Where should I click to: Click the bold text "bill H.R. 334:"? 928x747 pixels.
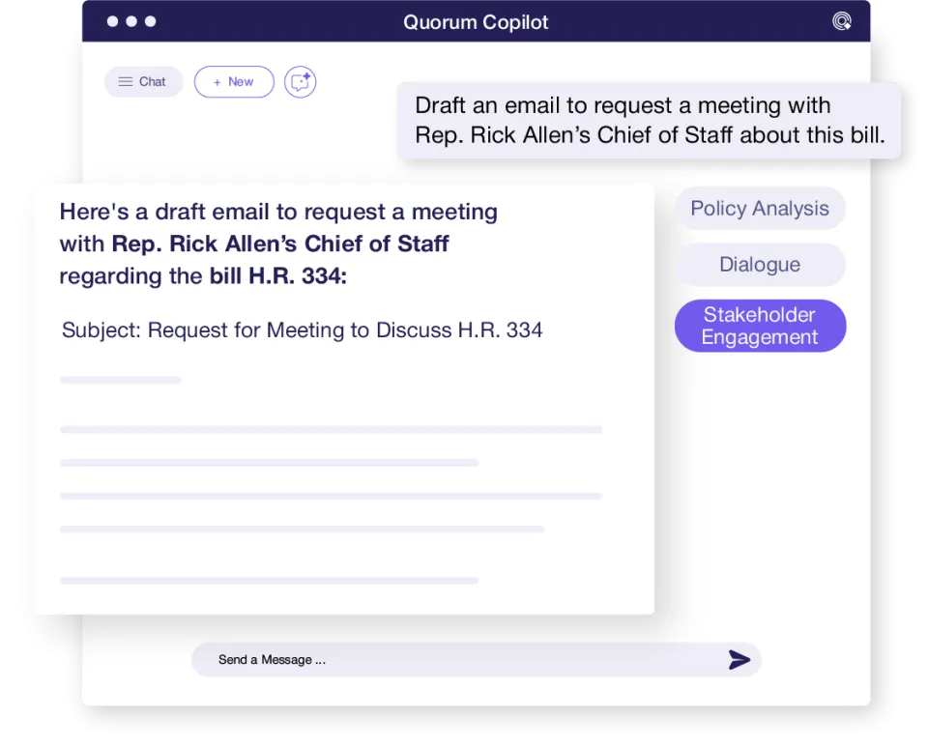(x=277, y=276)
